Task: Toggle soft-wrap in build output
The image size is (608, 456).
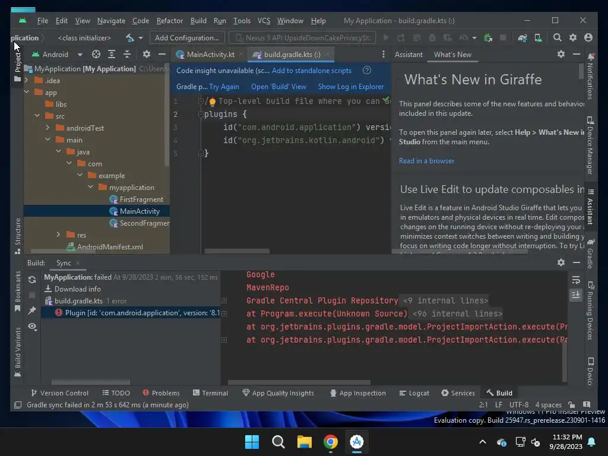Action: coord(576,280)
